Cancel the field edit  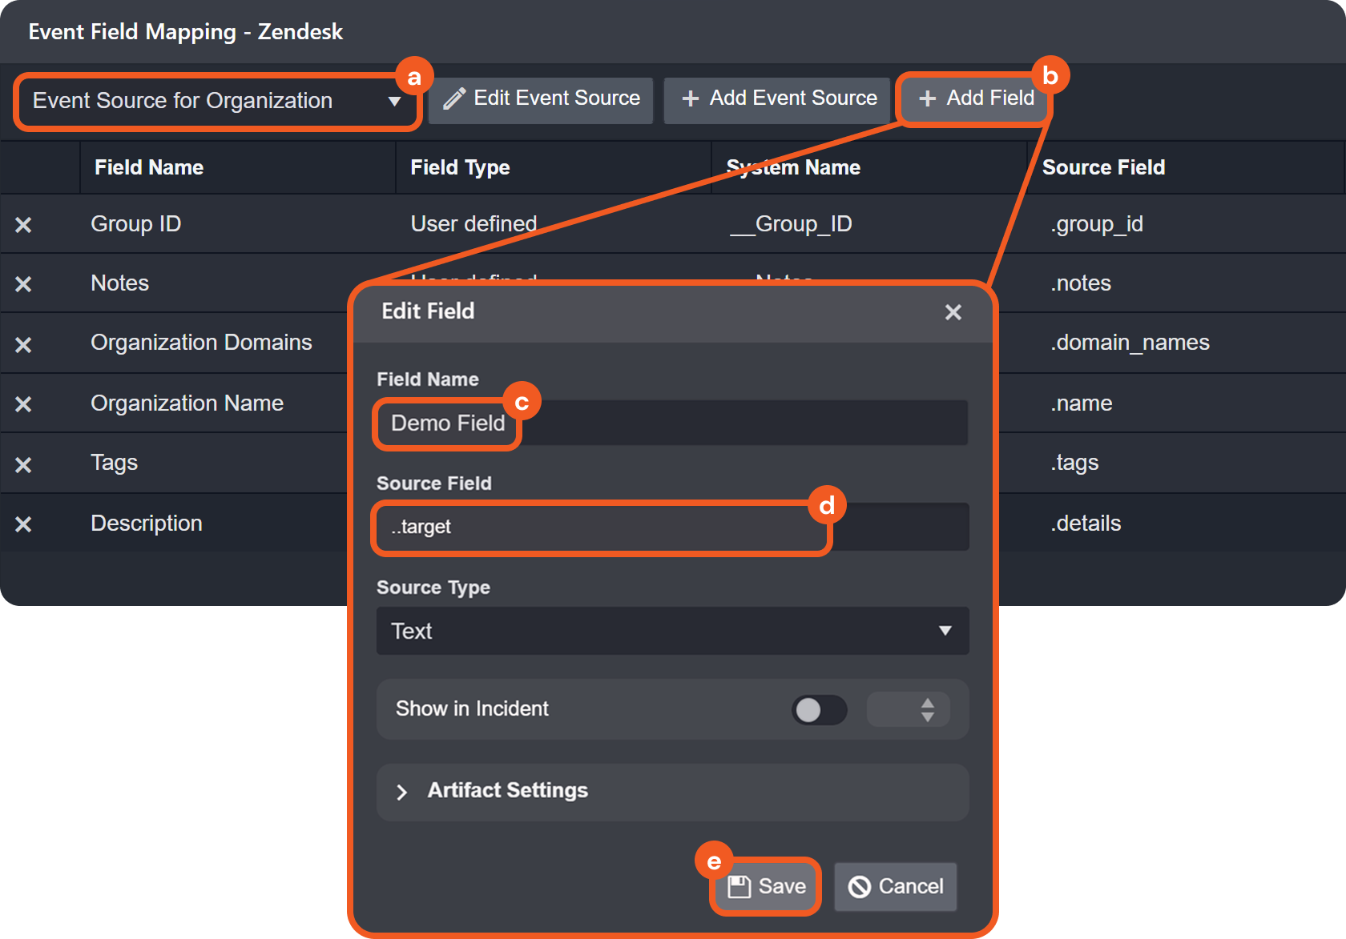[896, 886]
